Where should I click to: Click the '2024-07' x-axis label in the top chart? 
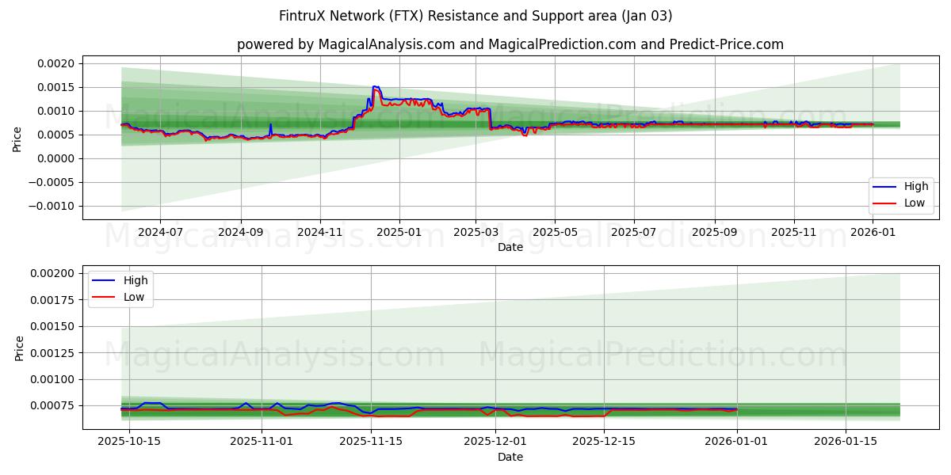point(160,233)
